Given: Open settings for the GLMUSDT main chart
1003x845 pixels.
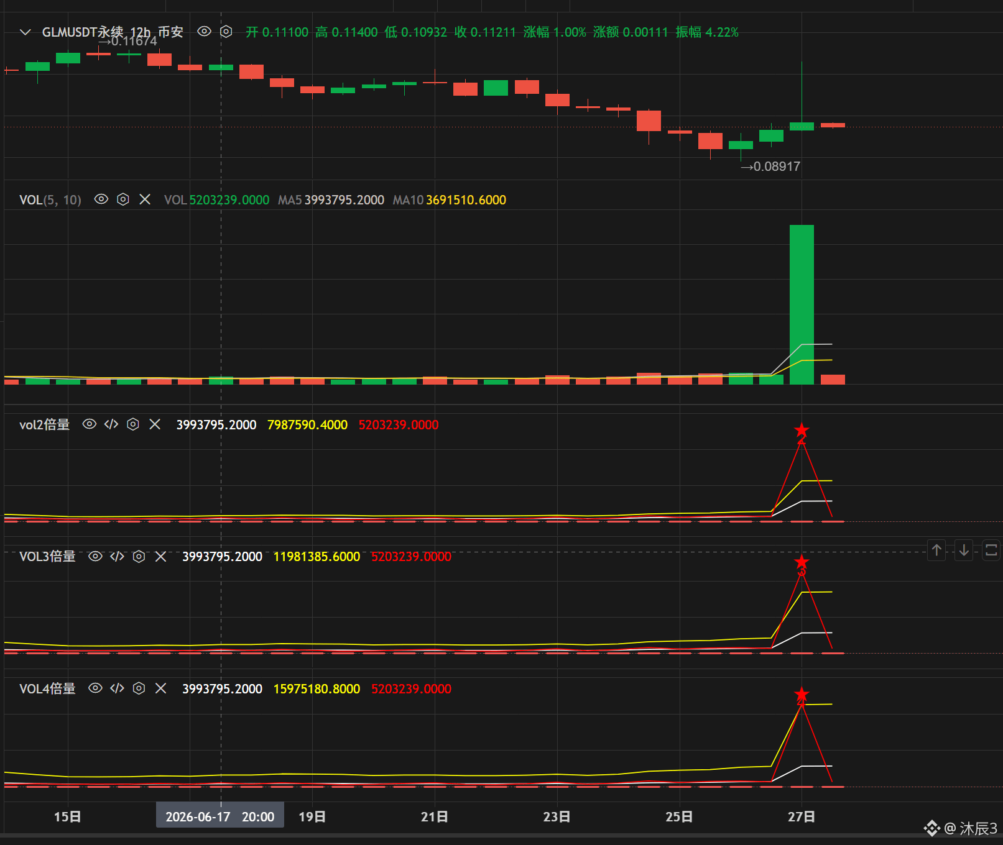Looking at the screenshot, I should click(x=226, y=32).
